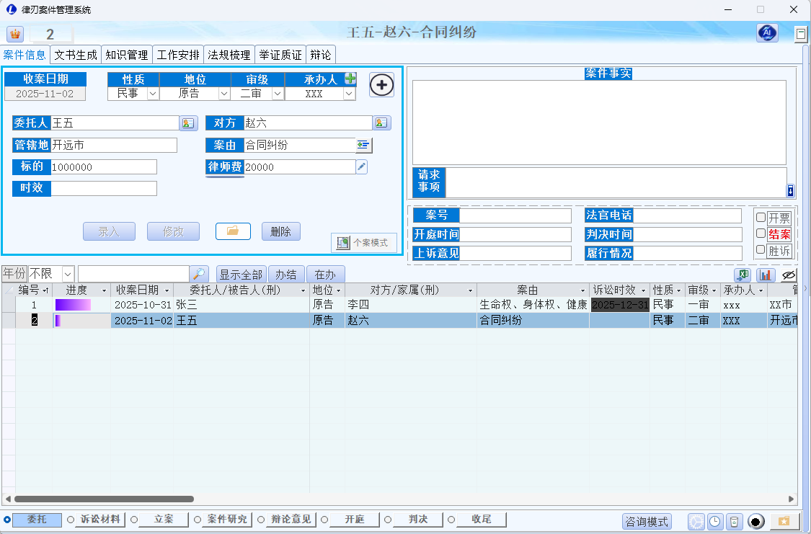
Task: Open the AI assistant icon
Action: 767,33
